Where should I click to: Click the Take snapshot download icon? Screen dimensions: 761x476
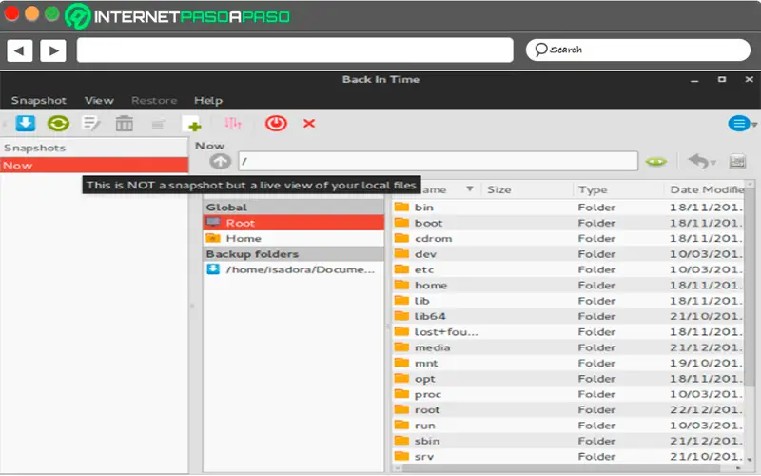coord(26,124)
